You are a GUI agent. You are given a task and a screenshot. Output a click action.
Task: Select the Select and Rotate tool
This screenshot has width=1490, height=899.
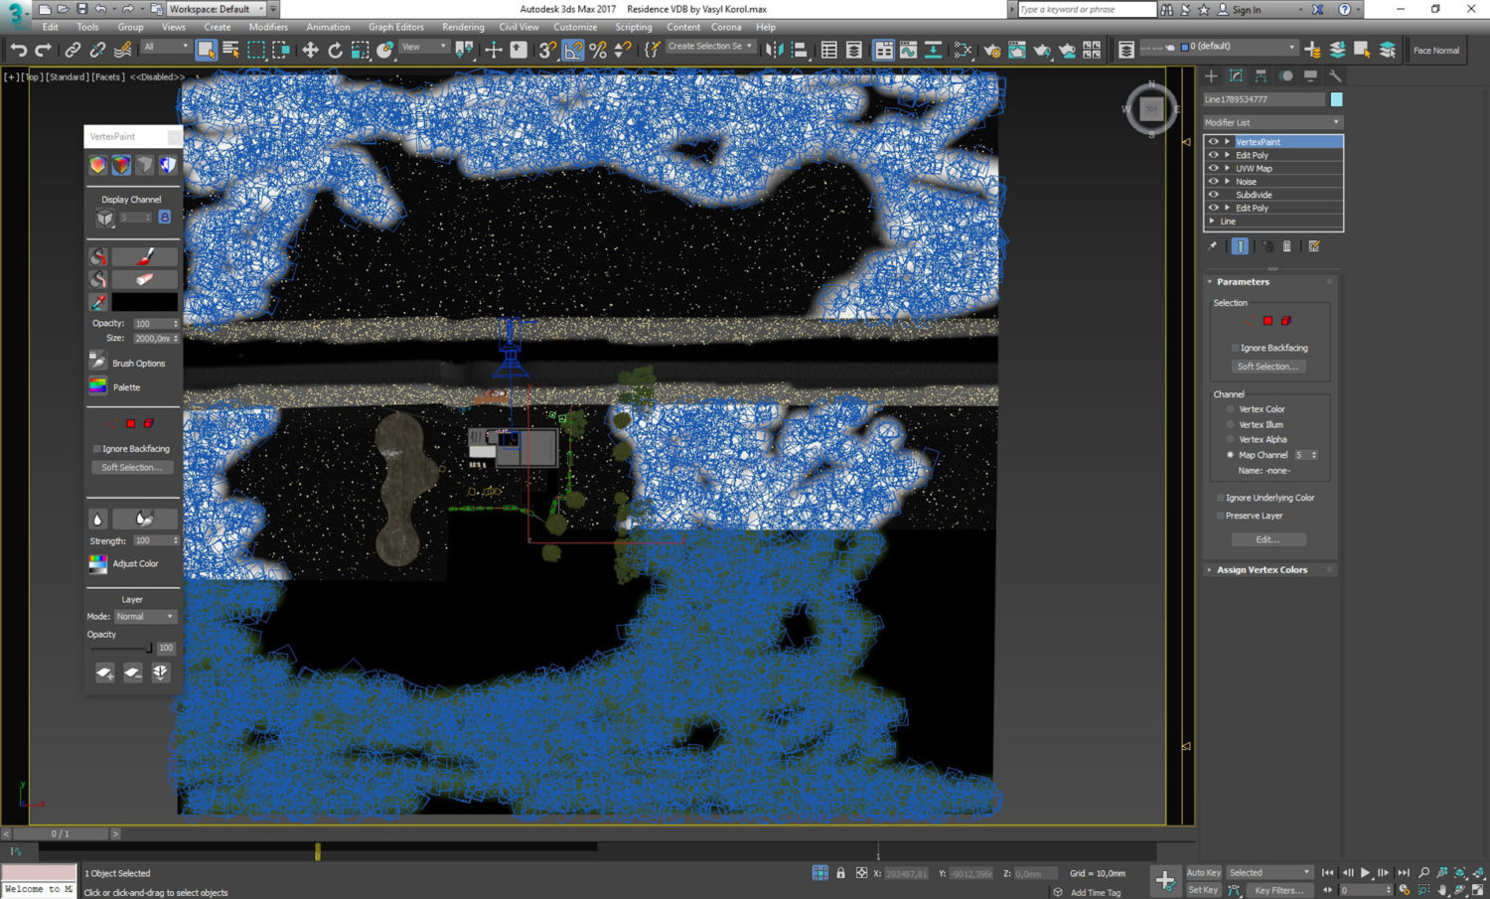(x=336, y=49)
